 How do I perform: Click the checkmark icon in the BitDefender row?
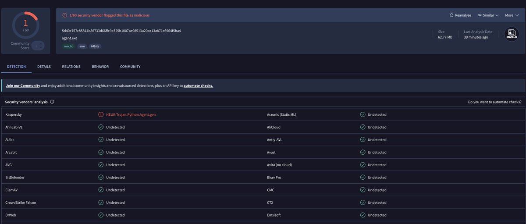pyautogui.click(x=101, y=178)
